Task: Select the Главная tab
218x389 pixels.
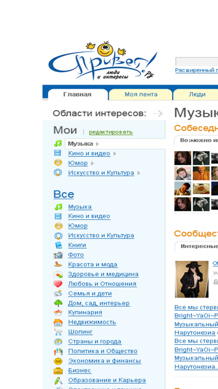Action: pyautogui.click(x=77, y=94)
